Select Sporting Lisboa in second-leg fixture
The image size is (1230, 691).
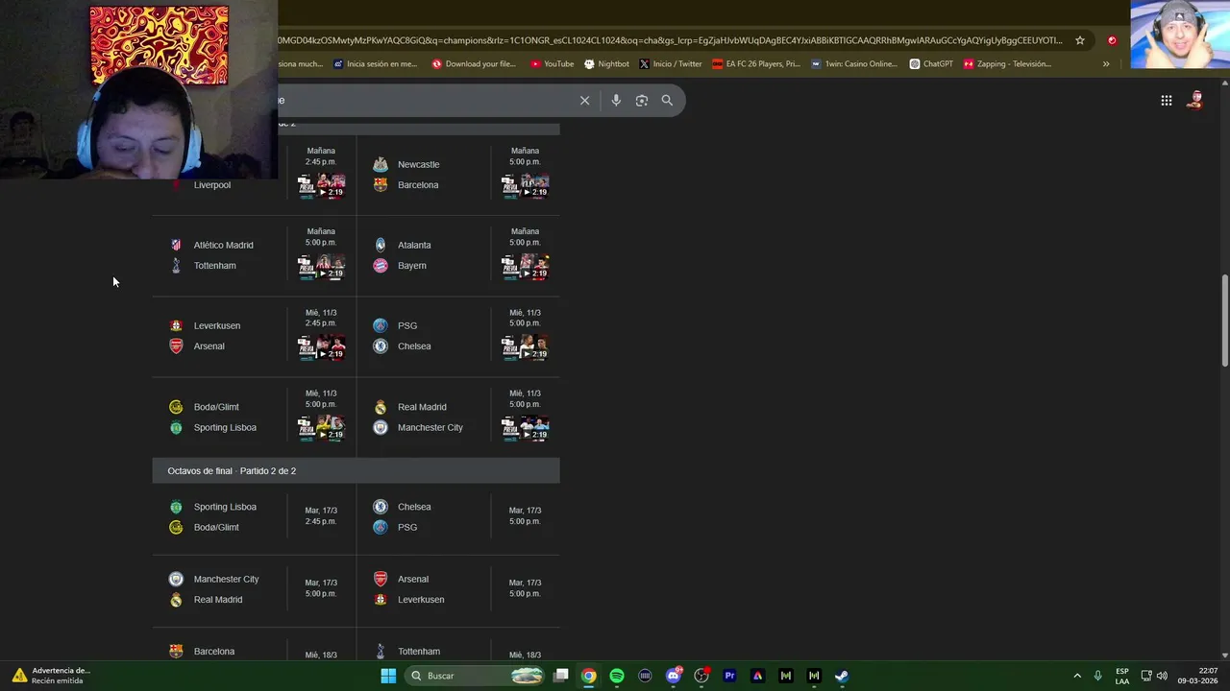point(225,507)
